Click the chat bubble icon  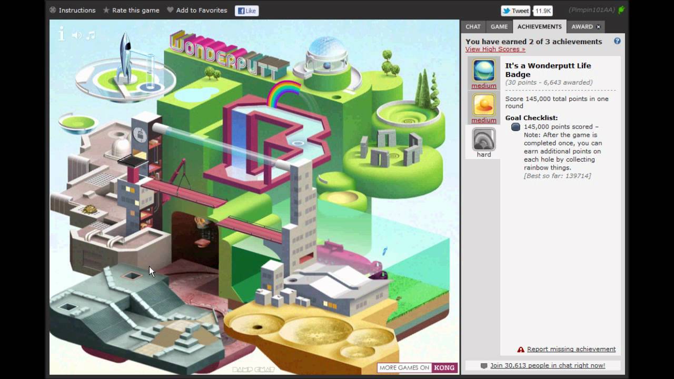click(484, 366)
